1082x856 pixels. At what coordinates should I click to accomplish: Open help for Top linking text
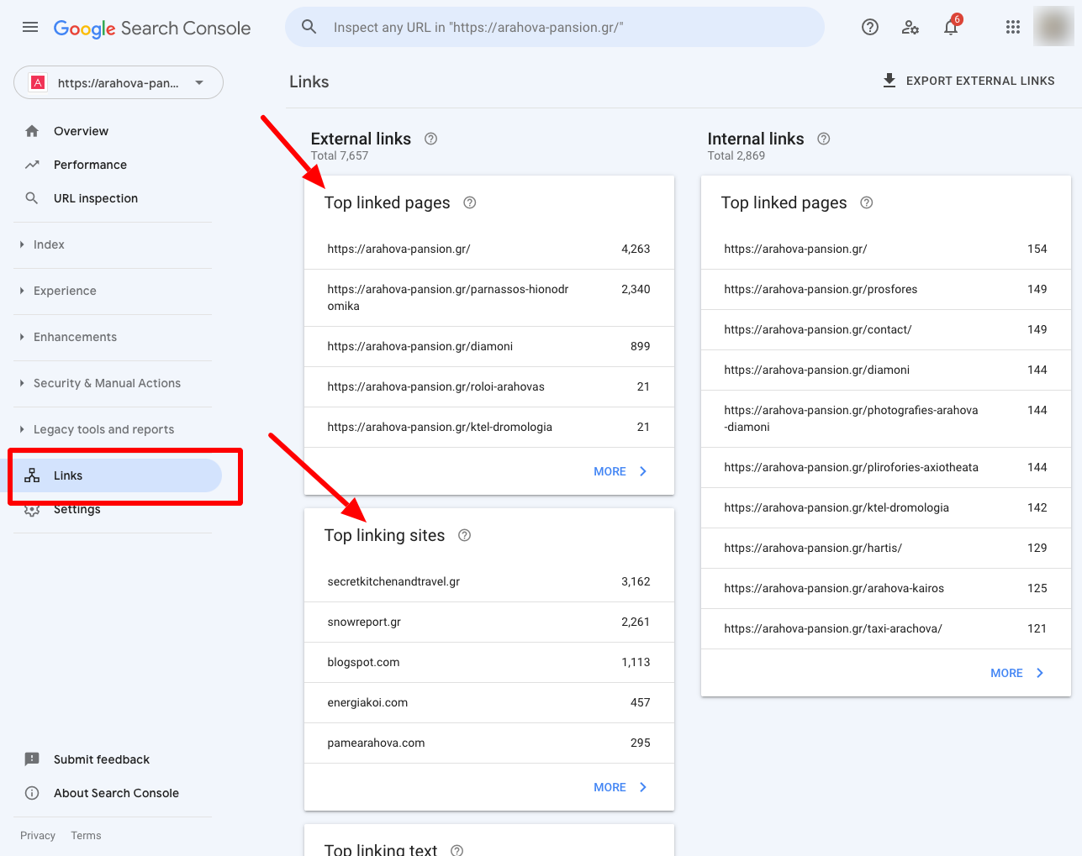click(457, 850)
